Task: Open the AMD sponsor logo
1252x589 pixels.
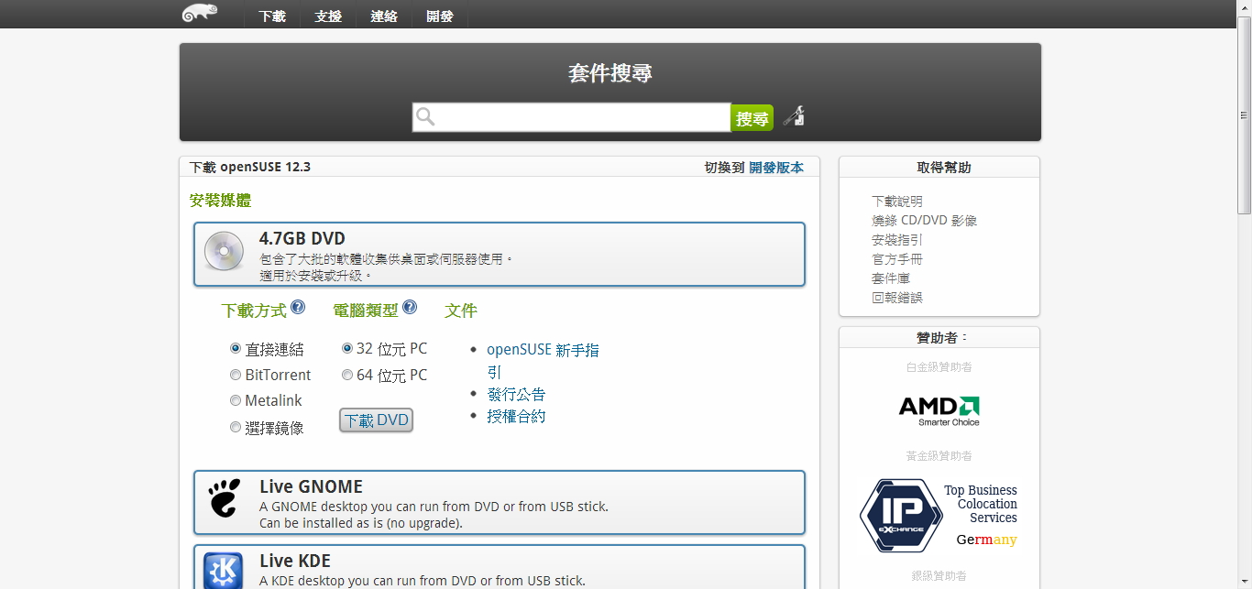Action: (x=939, y=410)
